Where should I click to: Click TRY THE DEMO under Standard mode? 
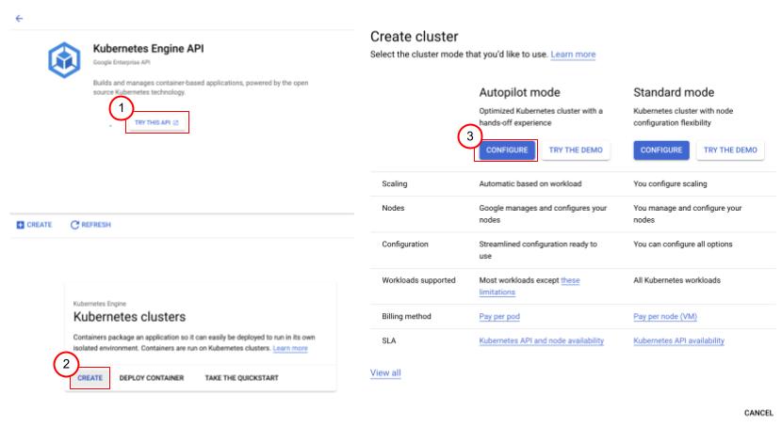730,150
